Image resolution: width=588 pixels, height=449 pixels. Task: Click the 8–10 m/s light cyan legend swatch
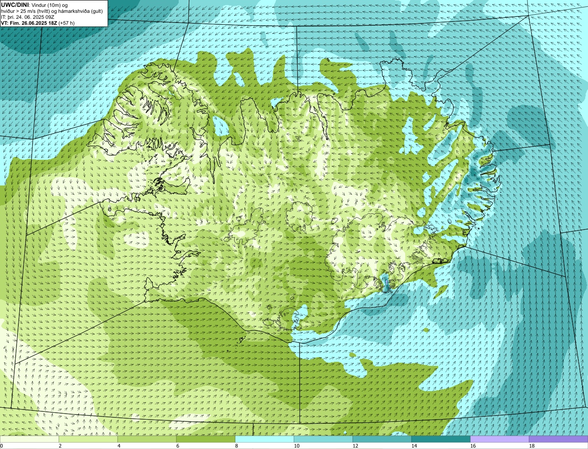[265, 439]
